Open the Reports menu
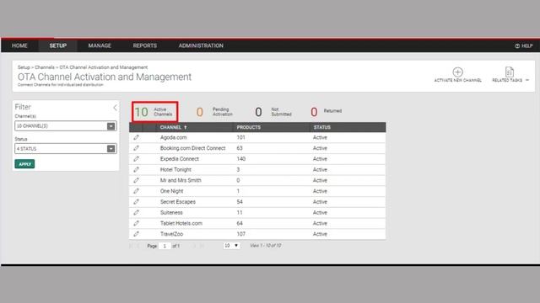Image resolution: width=540 pixels, height=303 pixels. (144, 45)
